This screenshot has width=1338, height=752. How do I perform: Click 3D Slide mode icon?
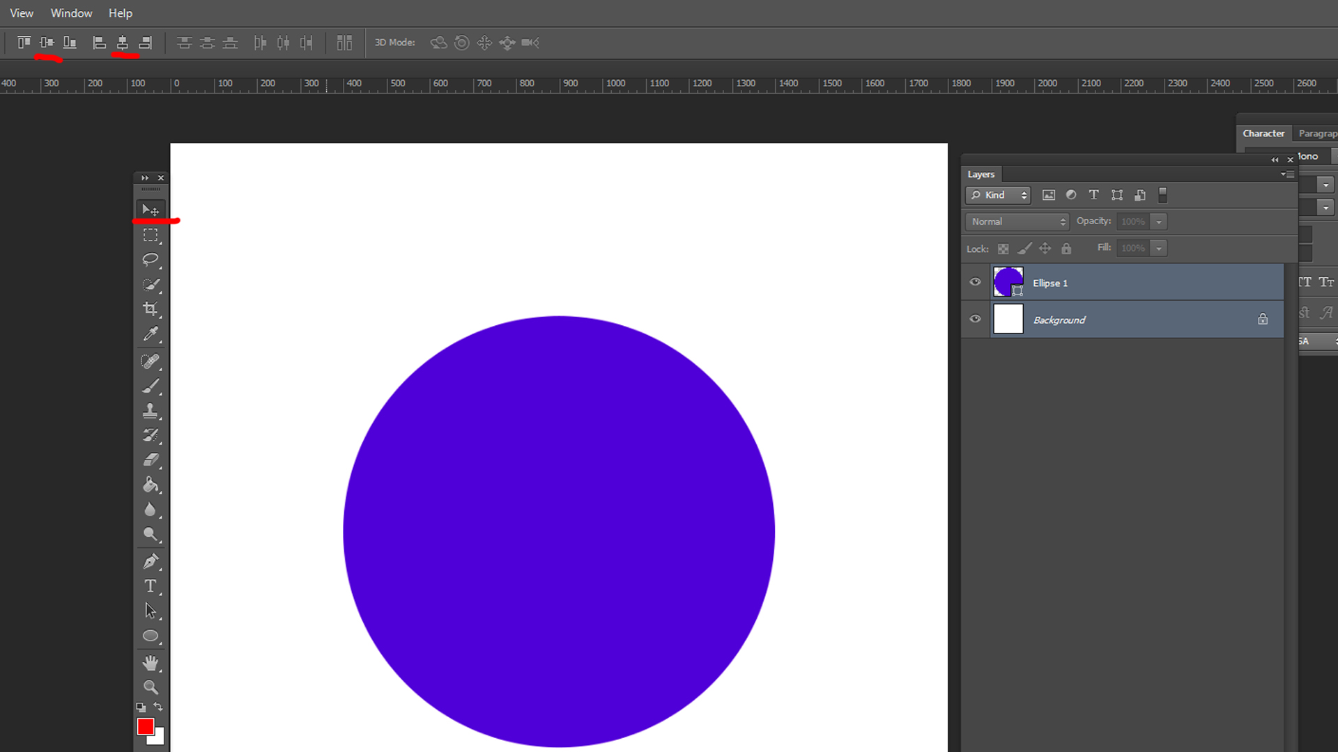point(507,42)
